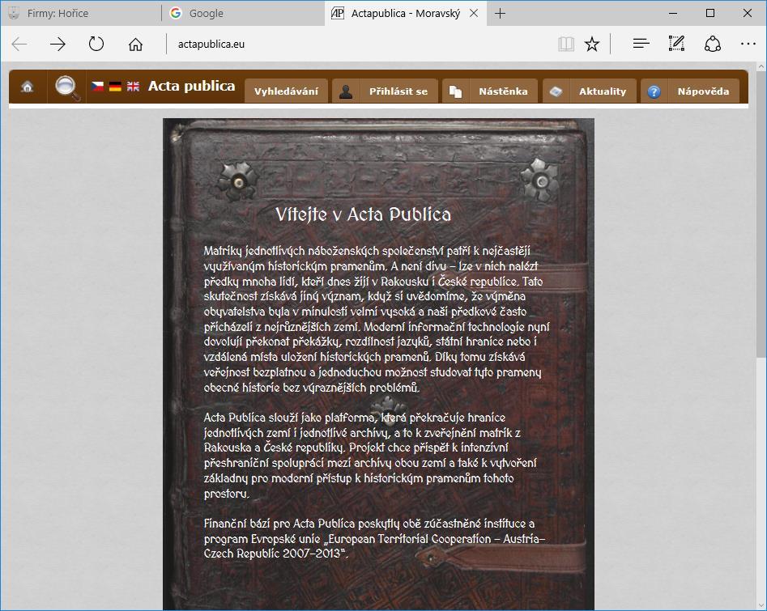Open the Nápověda help menu item

703,91
